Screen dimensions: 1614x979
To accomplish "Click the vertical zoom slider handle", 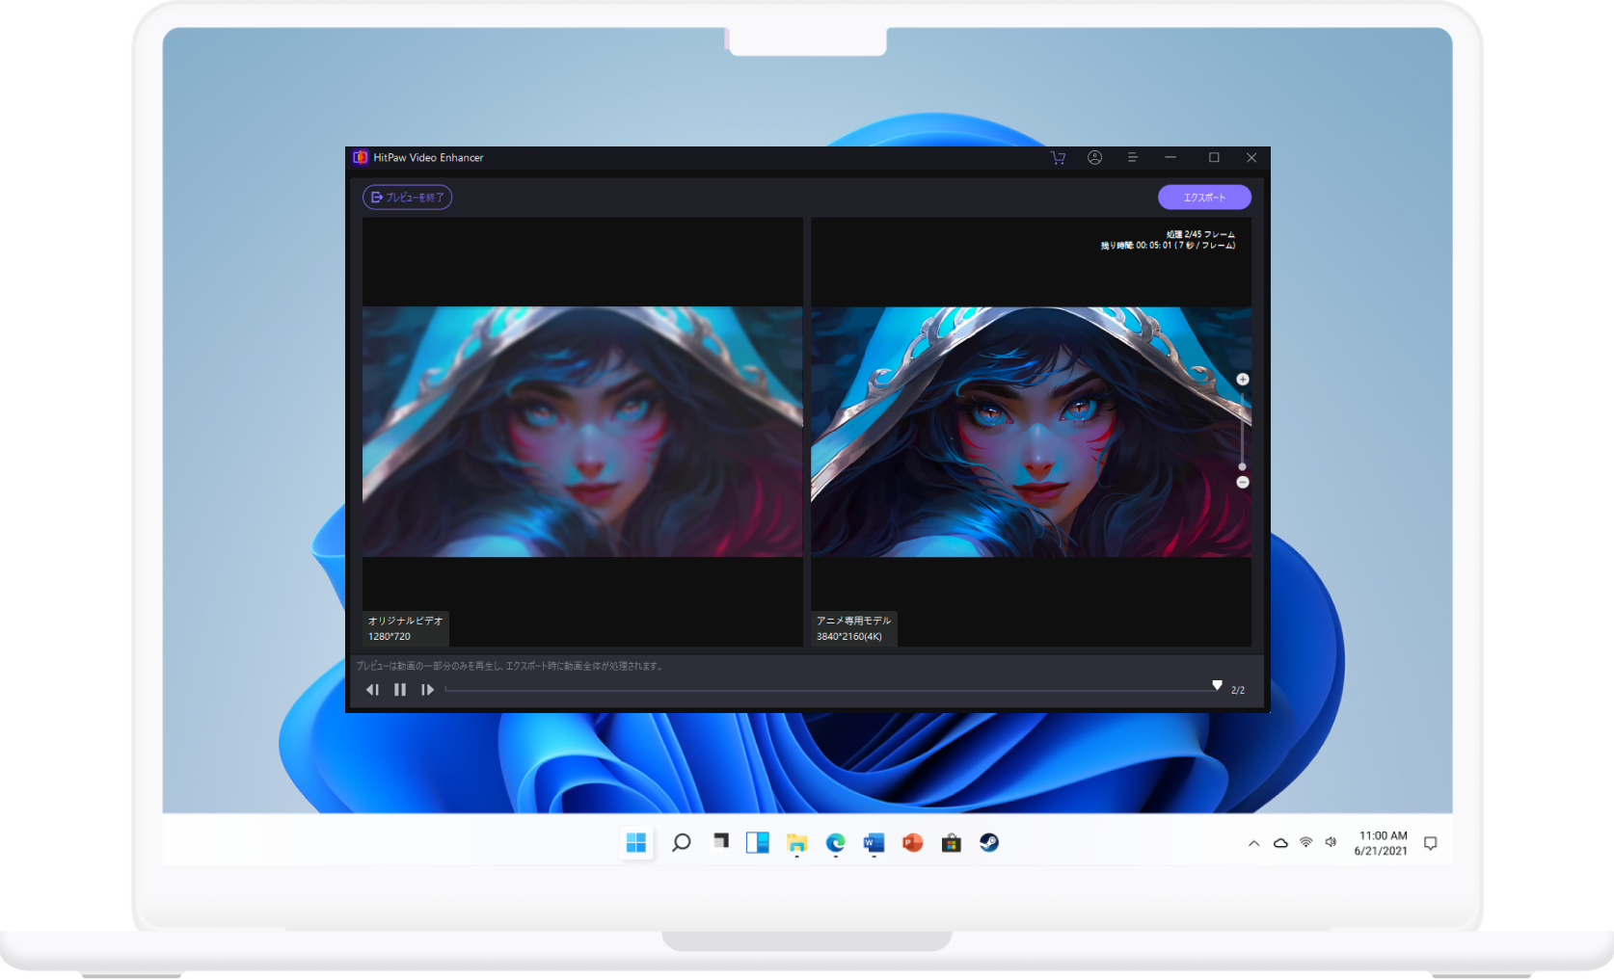I will coord(1242,466).
